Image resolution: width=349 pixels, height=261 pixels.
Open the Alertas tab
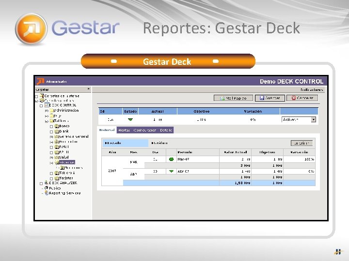click(124, 130)
